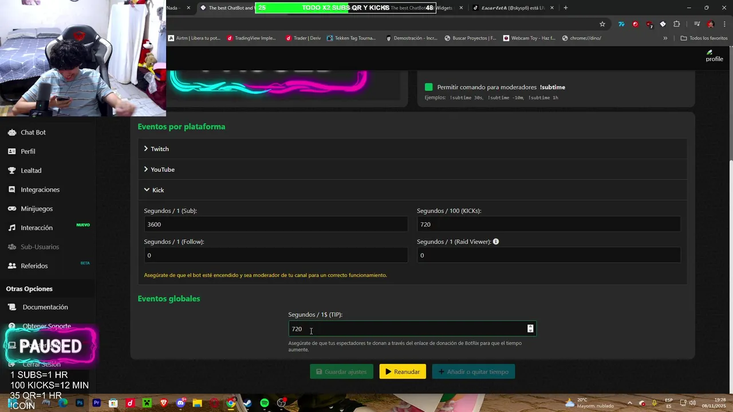The width and height of the screenshot is (733, 412).
Task: Click the TIP field number stepper
Action: click(530, 328)
